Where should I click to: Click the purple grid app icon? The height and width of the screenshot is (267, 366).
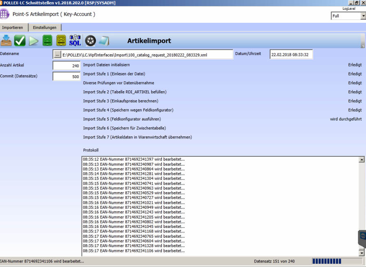[4, 14]
